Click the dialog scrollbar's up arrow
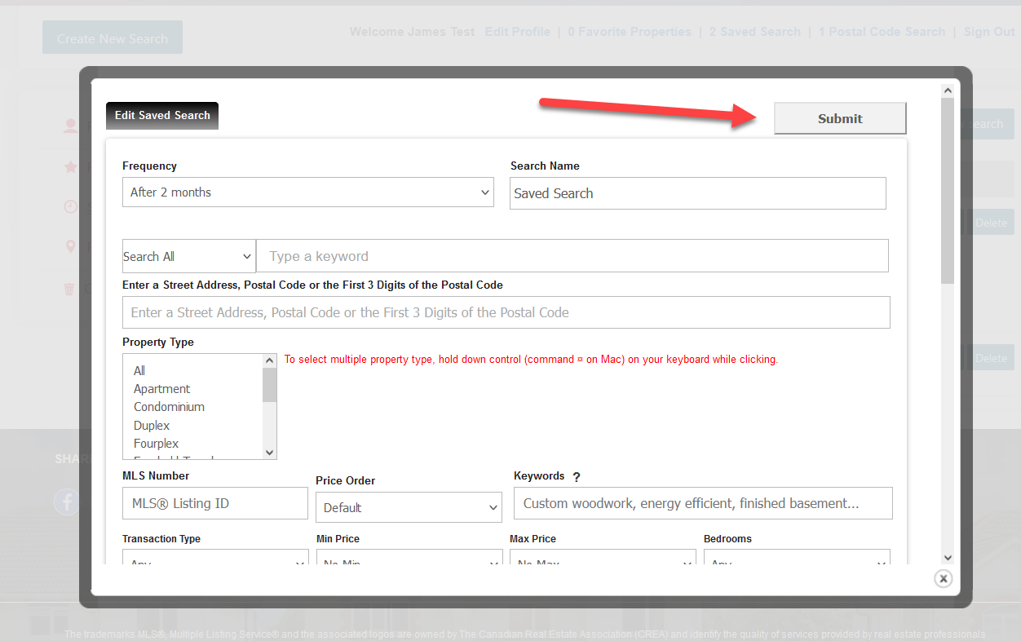The width and height of the screenshot is (1021, 641). pos(947,91)
